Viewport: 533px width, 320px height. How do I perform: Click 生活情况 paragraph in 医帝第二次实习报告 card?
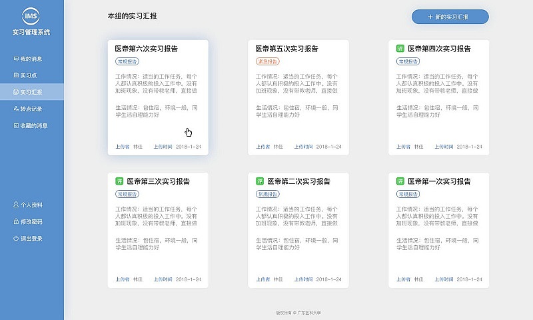[296, 244]
